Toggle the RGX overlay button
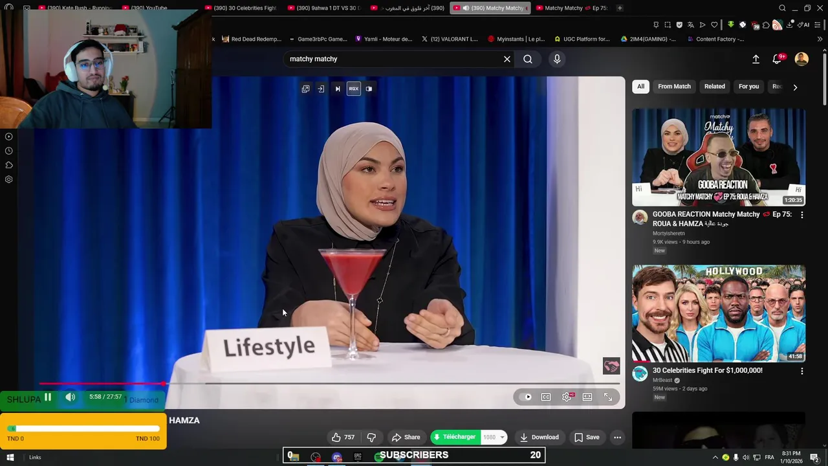Screen dimensions: 828x466 point(353,89)
